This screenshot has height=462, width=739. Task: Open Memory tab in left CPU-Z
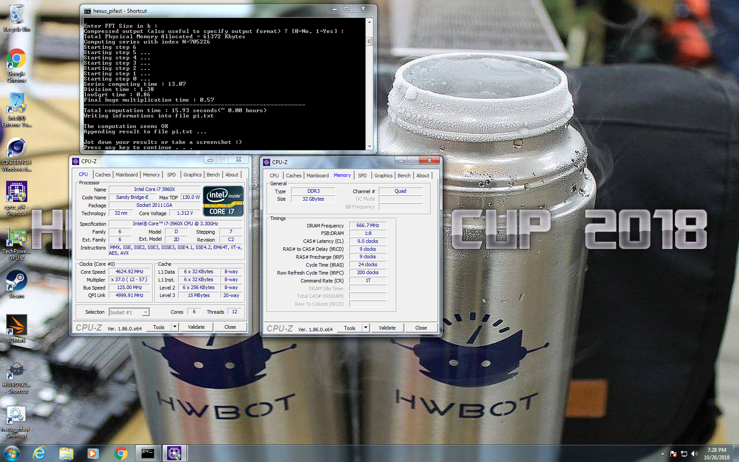coord(151,175)
